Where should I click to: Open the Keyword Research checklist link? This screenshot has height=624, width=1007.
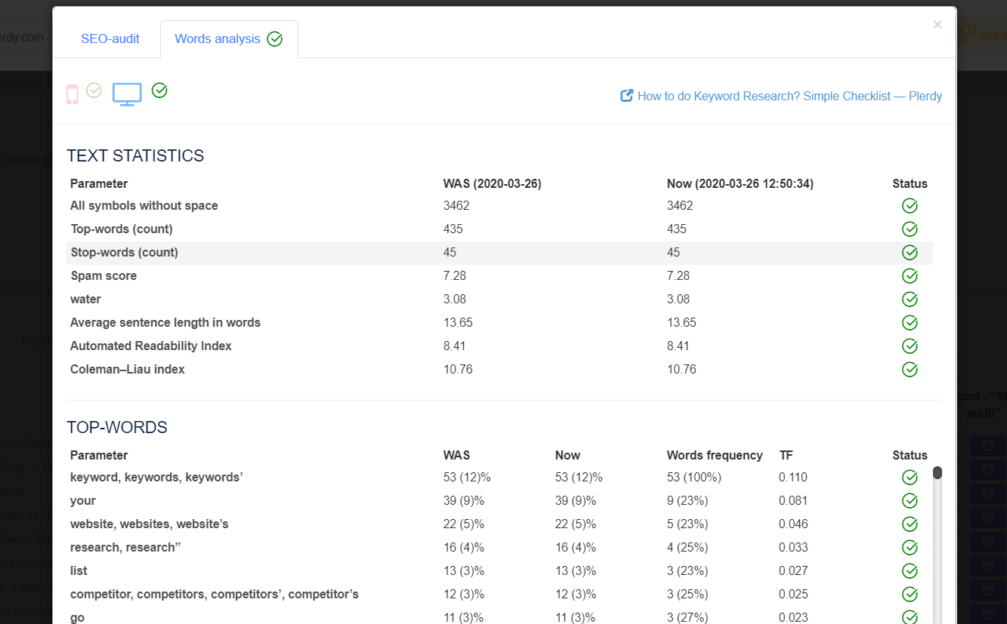(x=789, y=96)
